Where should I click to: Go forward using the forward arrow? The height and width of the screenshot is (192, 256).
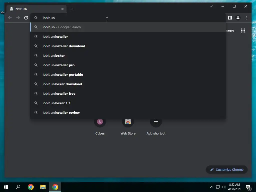click(x=18, y=18)
